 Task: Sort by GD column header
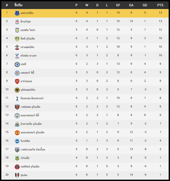145,5
